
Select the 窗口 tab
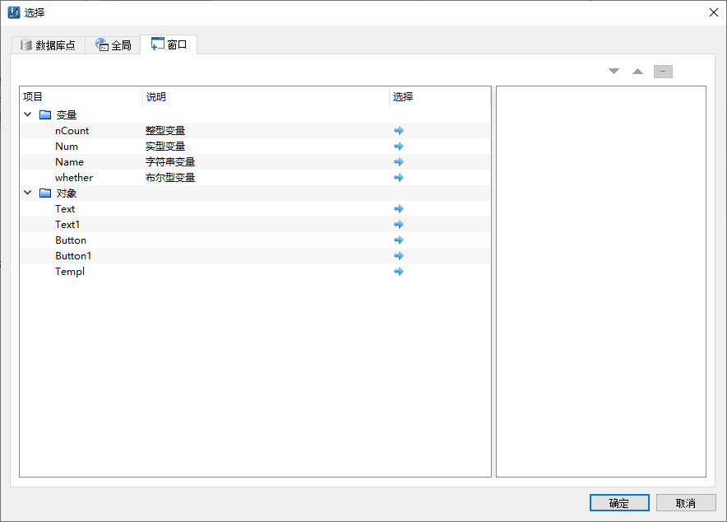coord(169,44)
